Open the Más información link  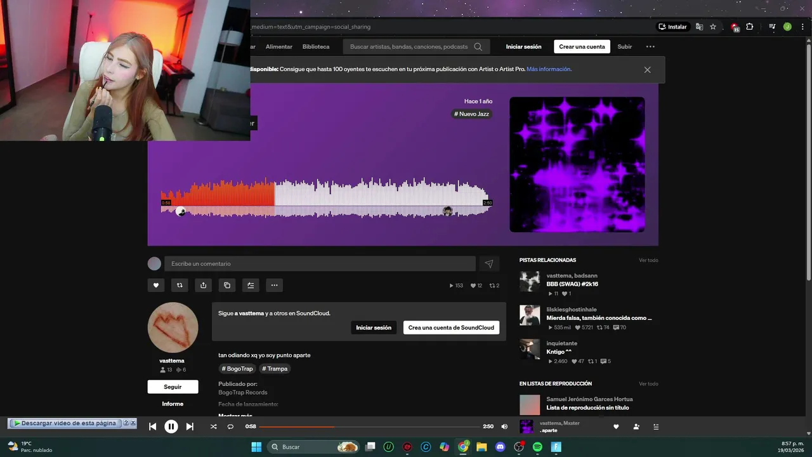tap(549, 69)
